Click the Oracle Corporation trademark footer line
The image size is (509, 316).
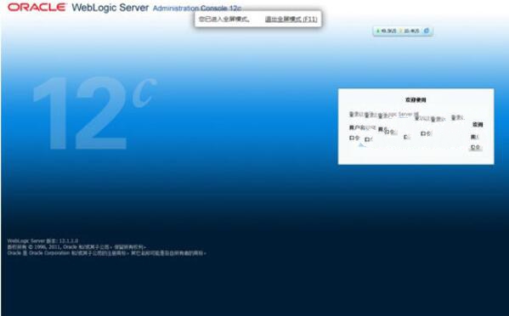(106, 253)
